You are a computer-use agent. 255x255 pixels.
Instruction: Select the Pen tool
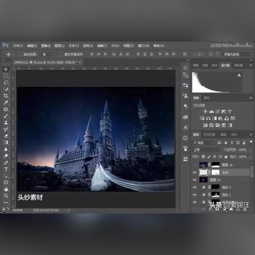[6, 163]
